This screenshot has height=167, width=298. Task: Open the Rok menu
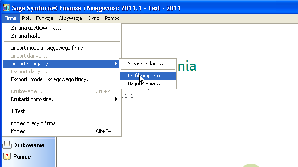point(26,18)
